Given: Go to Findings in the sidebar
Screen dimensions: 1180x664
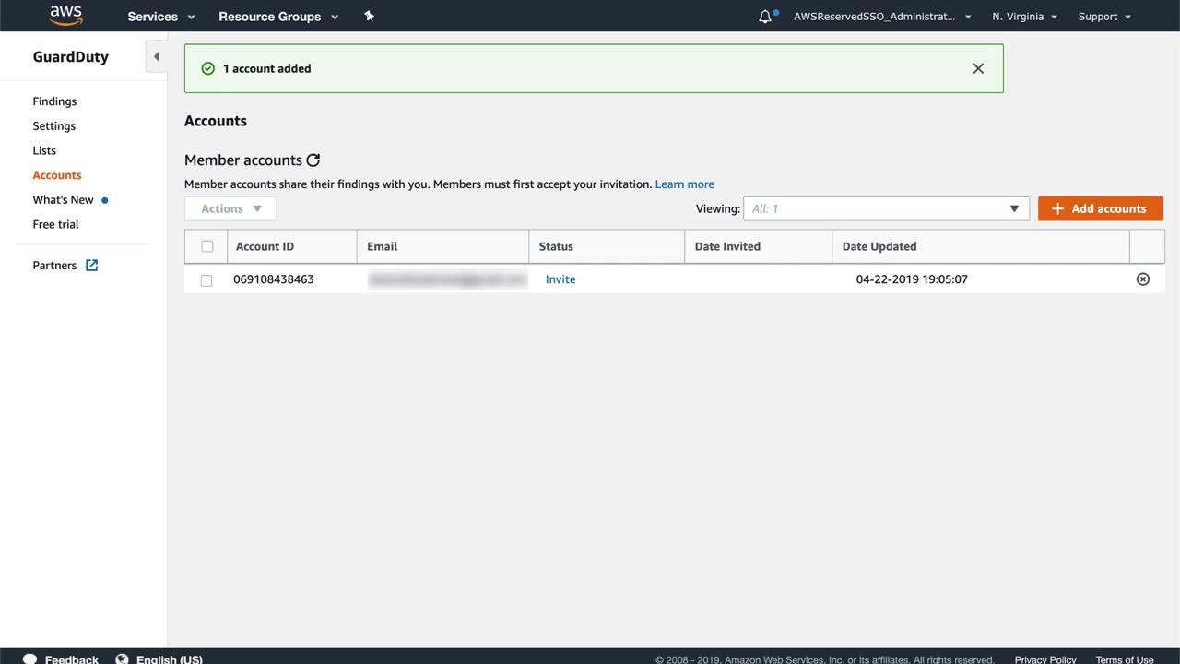Looking at the screenshot, I should [x=54, y=101].
